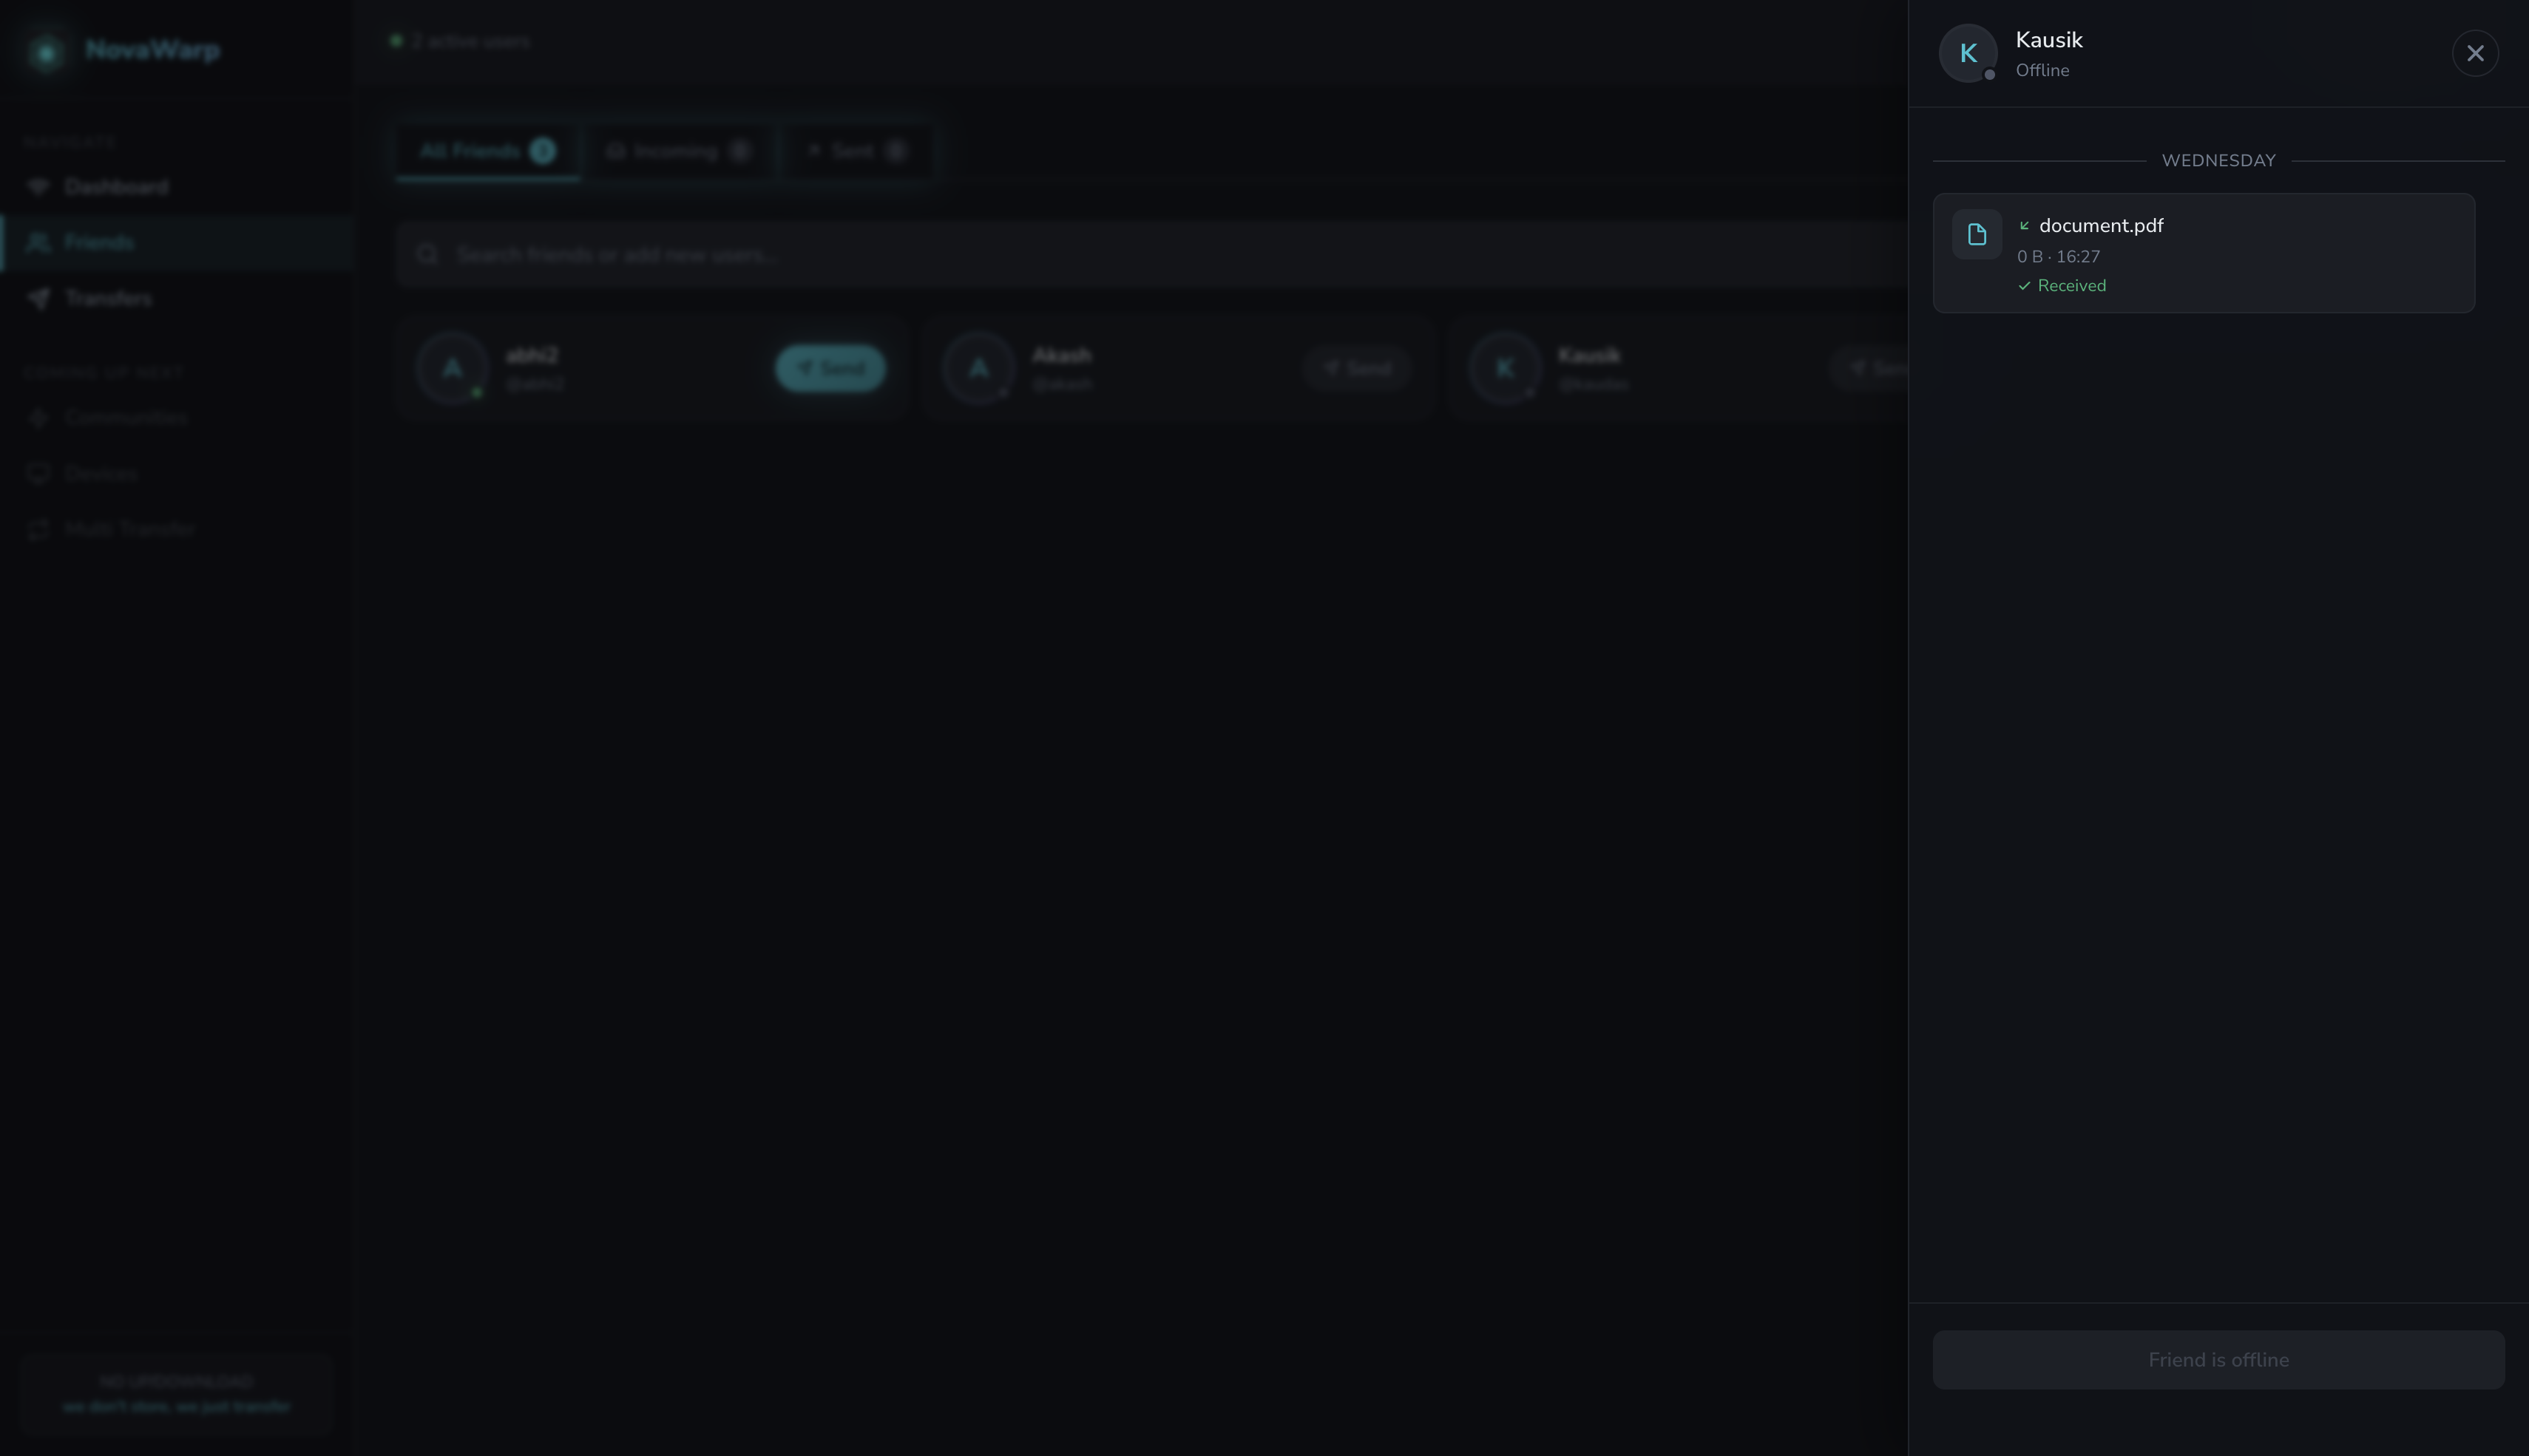Select the Sent tab
The image size is (2529, 1456).
(857, 151)
